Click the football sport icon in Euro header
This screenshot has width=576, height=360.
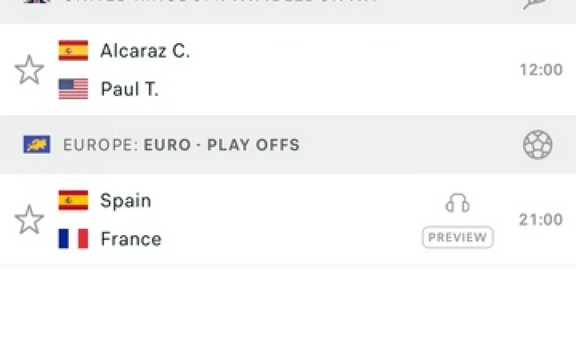[537, 145]
